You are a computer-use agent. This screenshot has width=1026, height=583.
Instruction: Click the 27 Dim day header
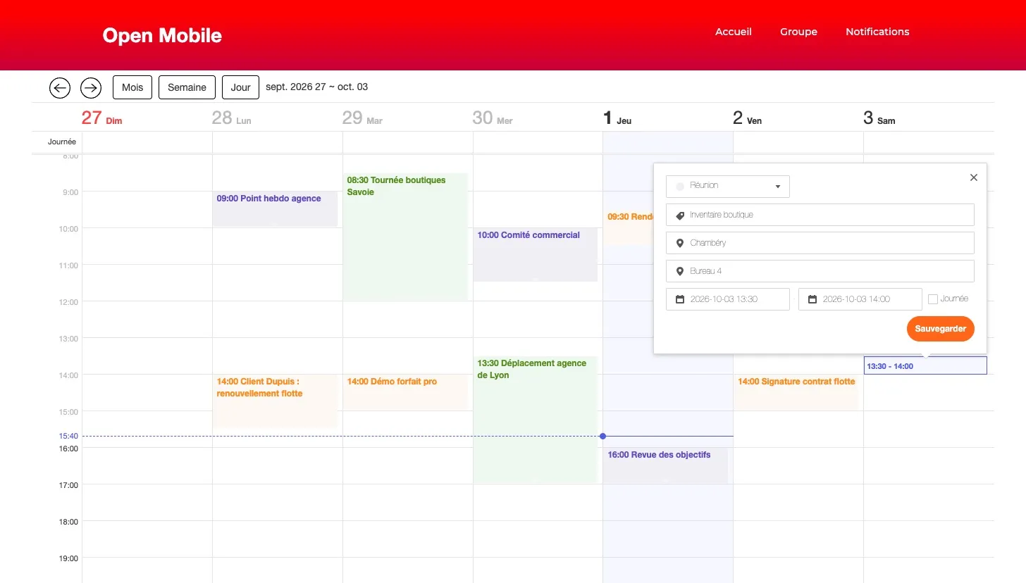101,118
